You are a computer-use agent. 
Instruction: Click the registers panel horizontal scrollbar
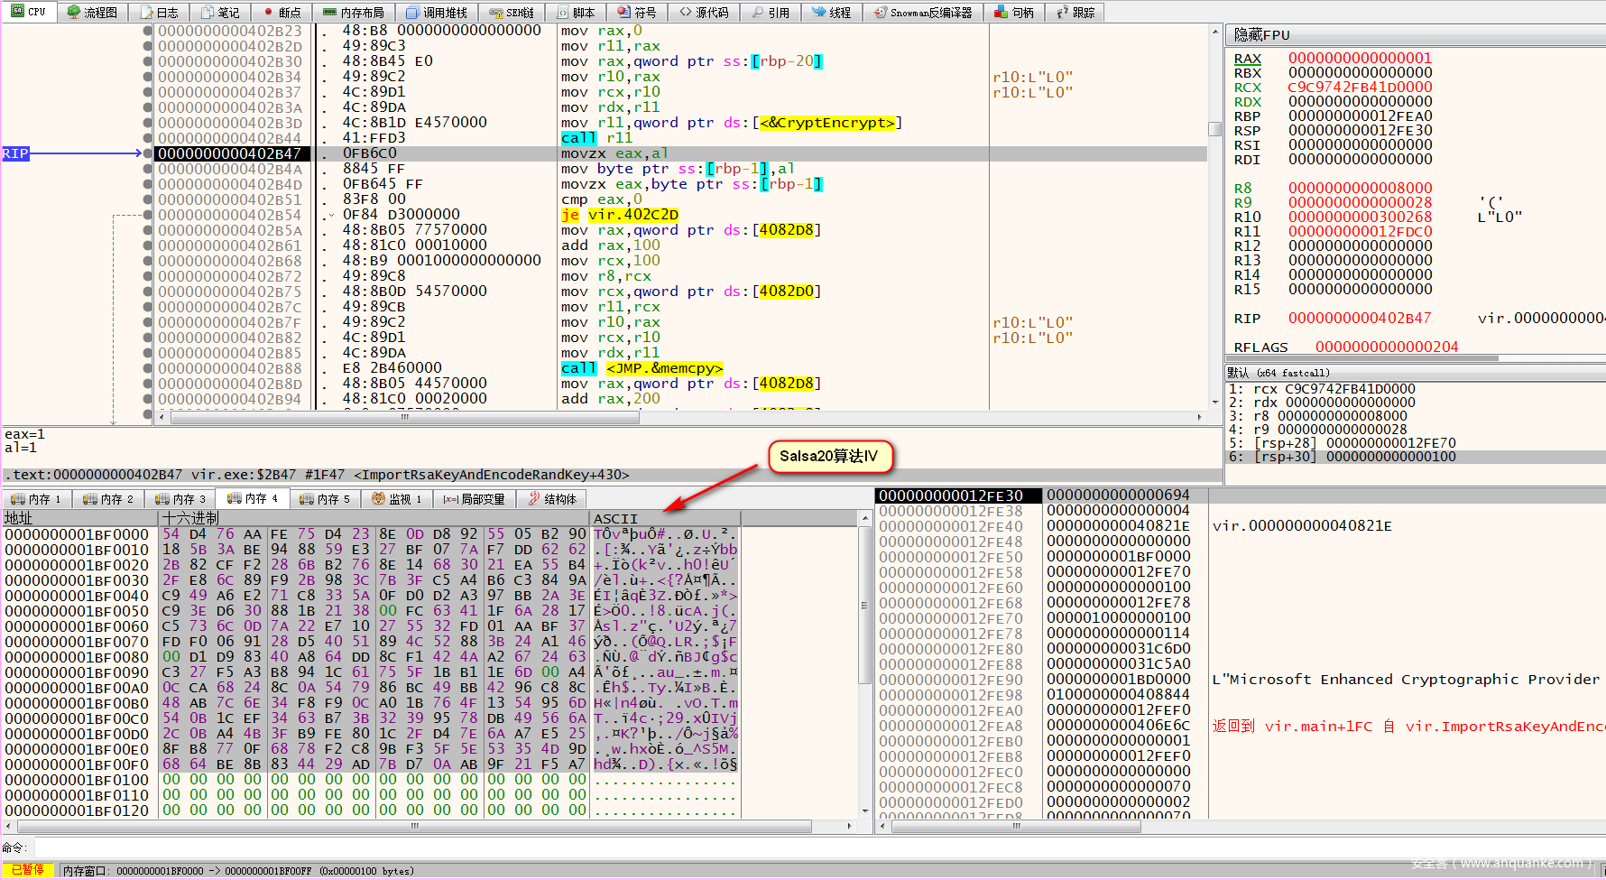point(1362,358)
